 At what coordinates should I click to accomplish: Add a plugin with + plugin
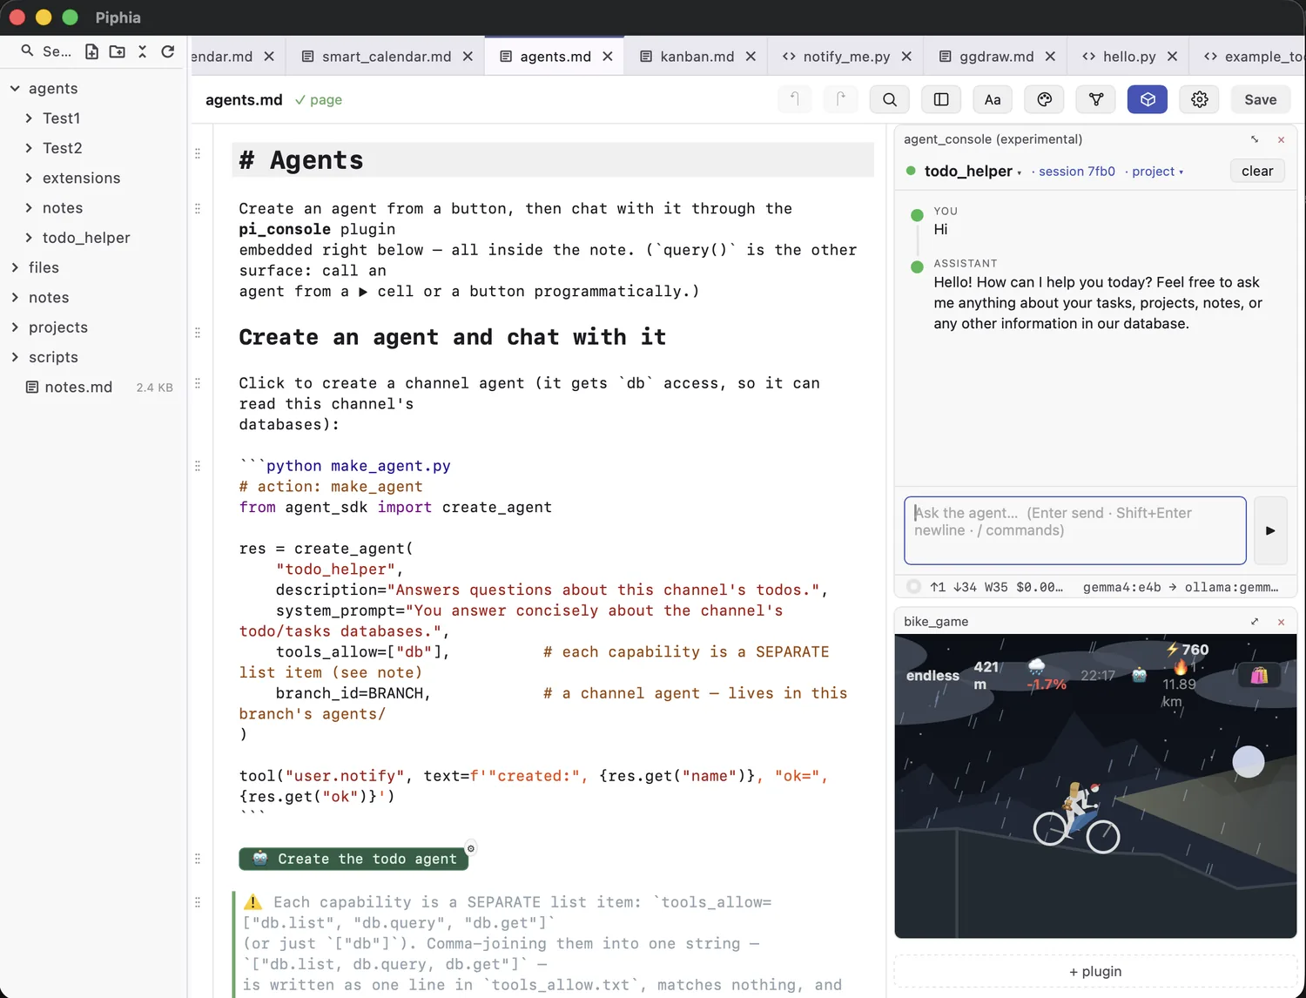click(x=1095, y=971)
